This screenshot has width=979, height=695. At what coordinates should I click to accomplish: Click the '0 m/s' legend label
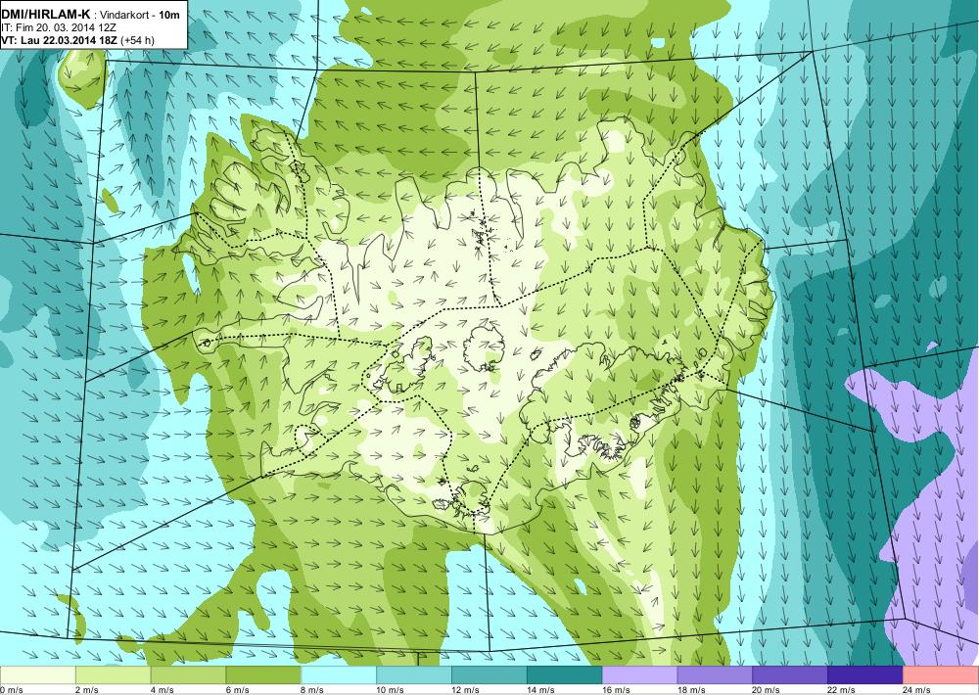coord(12,690)
